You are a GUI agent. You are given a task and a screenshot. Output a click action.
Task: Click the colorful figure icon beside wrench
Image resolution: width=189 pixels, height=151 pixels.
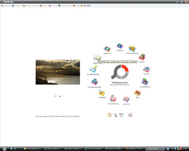(x=121, y=115)
